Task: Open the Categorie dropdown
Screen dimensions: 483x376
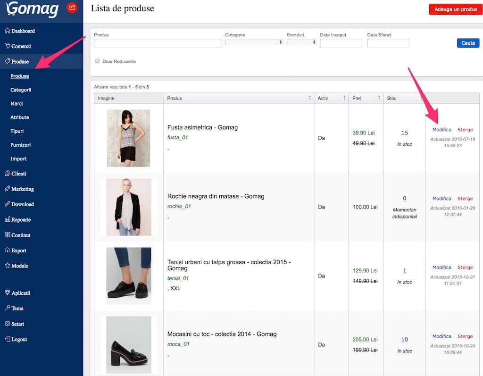Action: tap(254, 42)
